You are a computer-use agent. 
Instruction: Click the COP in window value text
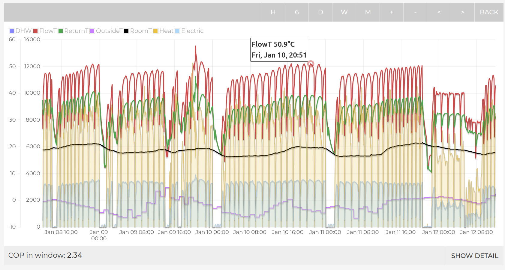(74, 255)
